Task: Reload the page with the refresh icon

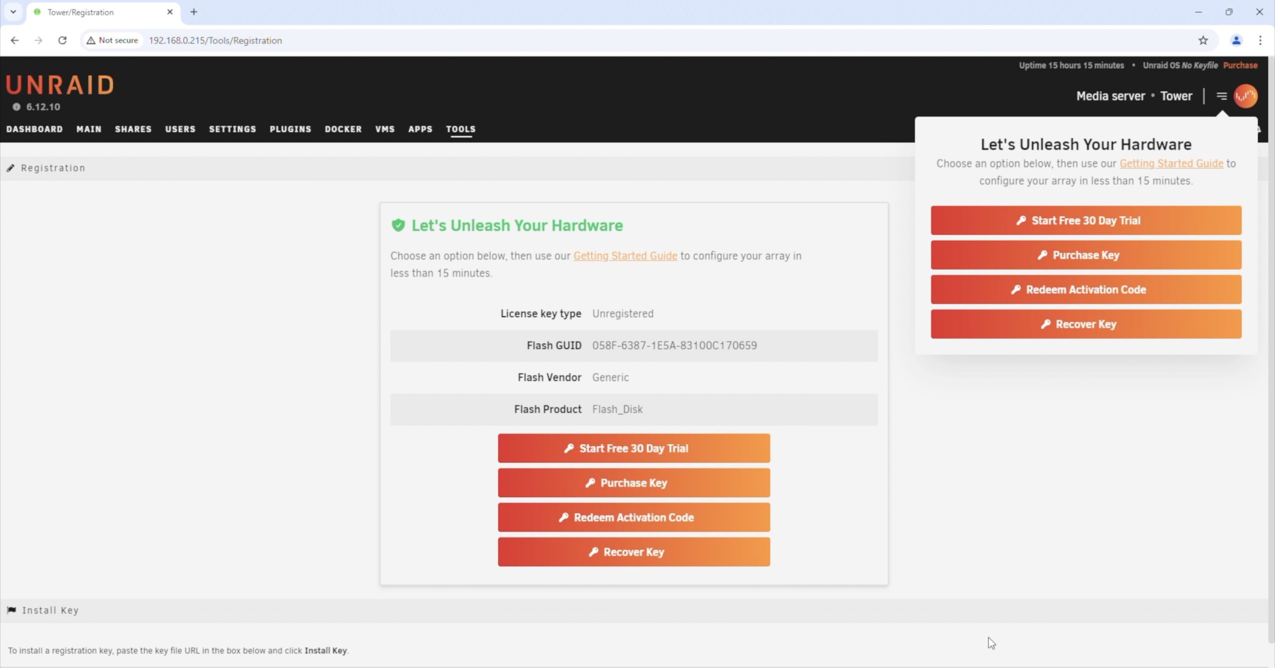Action: click(x=62, y=40)
